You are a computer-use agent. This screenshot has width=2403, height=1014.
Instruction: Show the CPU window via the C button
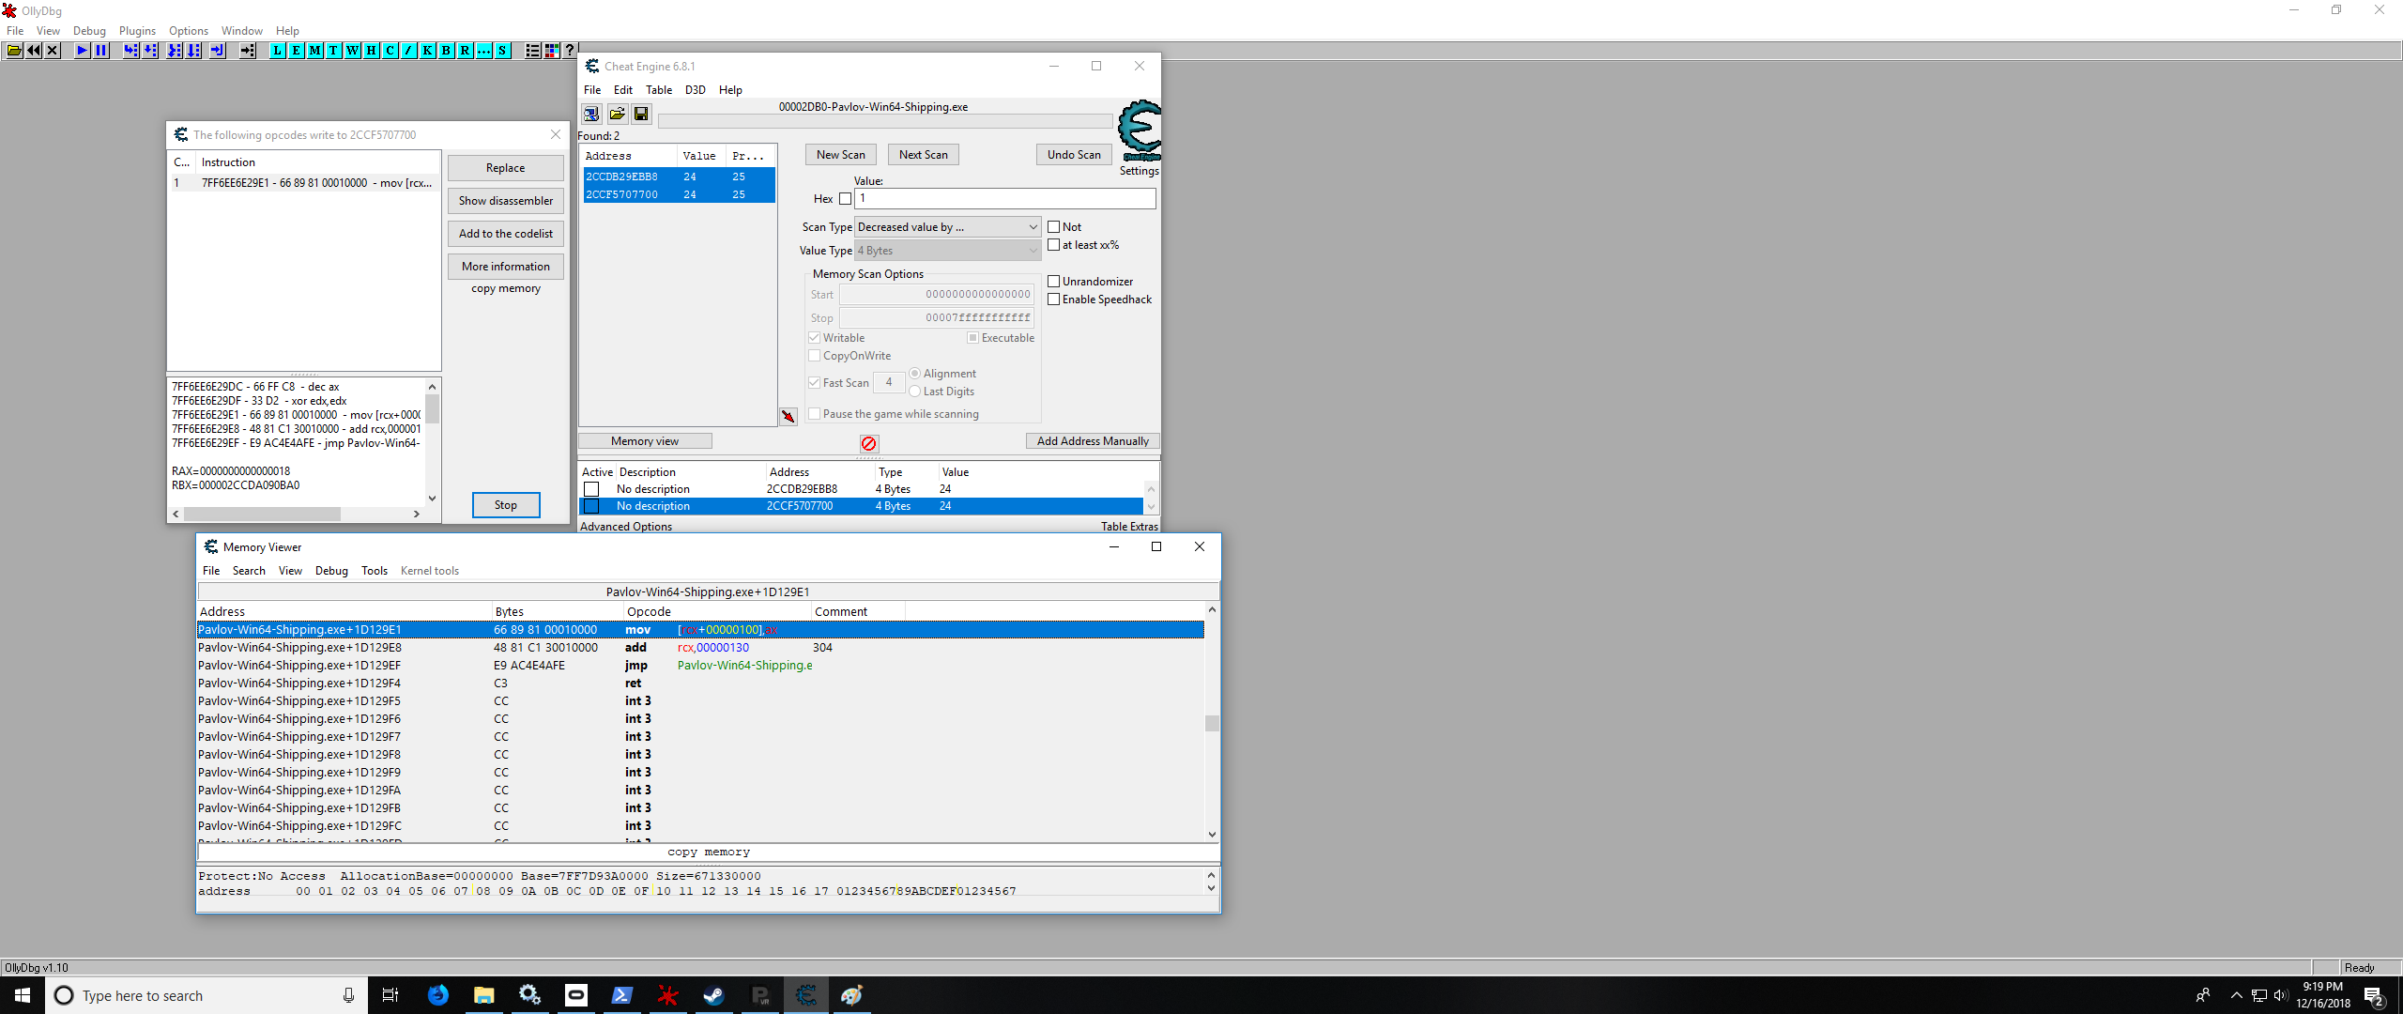click(x=390, y=51)
